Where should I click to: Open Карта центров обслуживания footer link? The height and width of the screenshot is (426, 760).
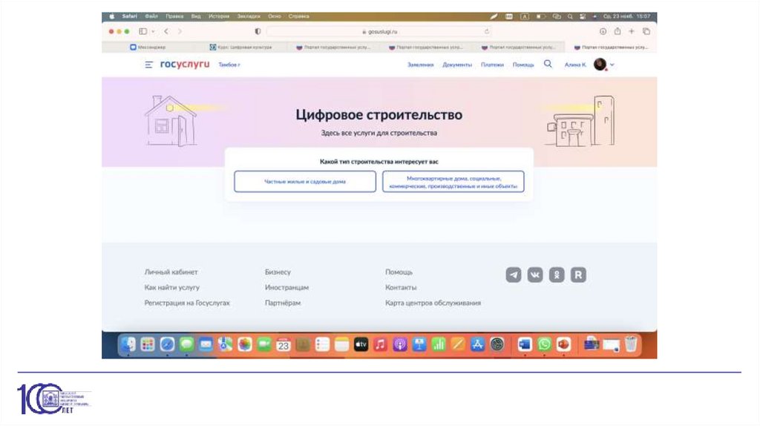click(433, 303)
